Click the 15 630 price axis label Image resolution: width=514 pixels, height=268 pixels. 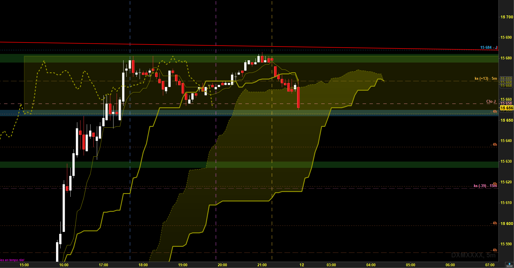506,161
